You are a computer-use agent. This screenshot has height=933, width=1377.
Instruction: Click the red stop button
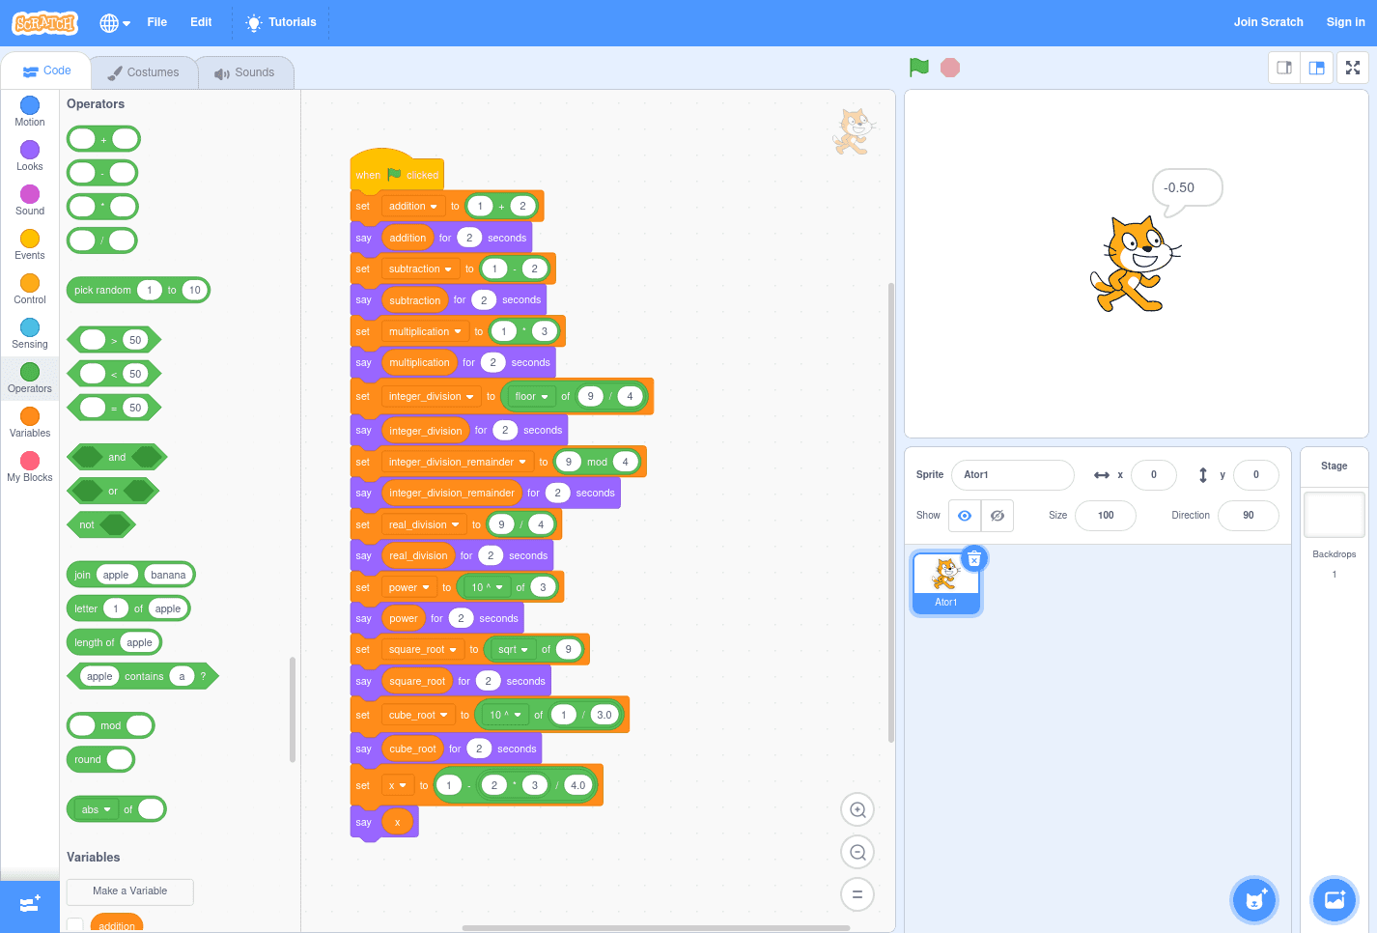(x=950, y=68)
